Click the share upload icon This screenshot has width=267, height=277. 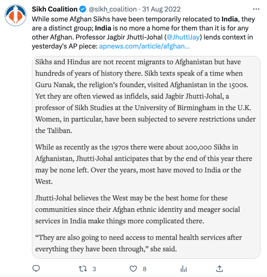219,269
